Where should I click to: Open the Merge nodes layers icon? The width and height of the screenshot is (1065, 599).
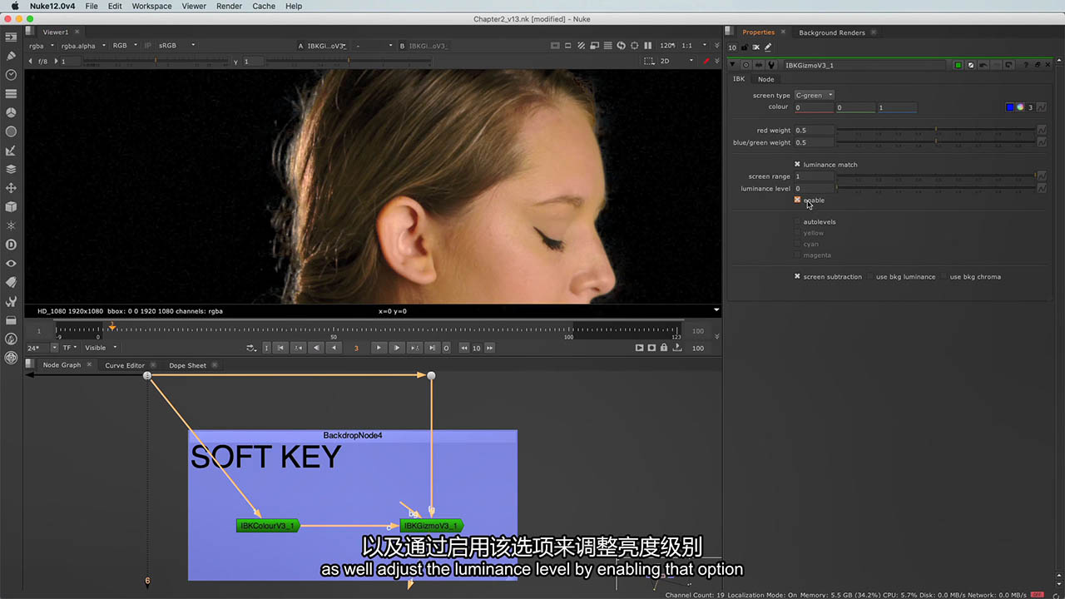coord(12,169)
